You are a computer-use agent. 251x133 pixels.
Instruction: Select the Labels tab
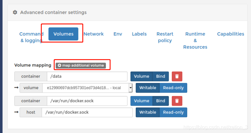[x=139, y=34]
